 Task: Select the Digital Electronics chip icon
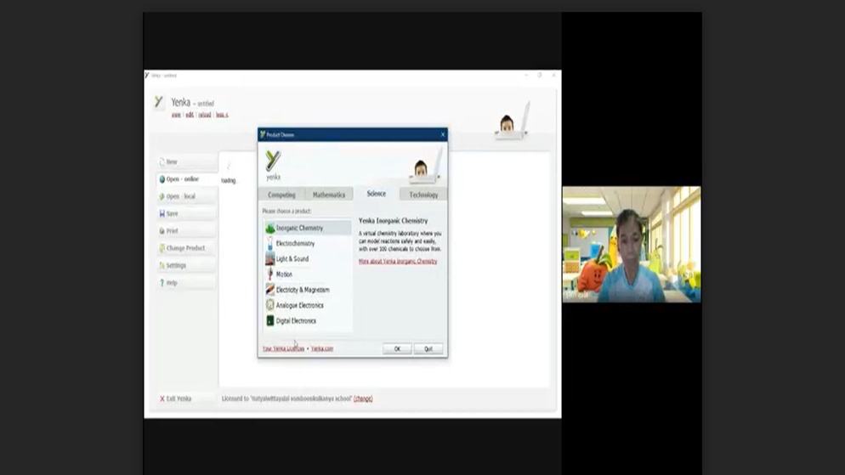tap(270, 320)
